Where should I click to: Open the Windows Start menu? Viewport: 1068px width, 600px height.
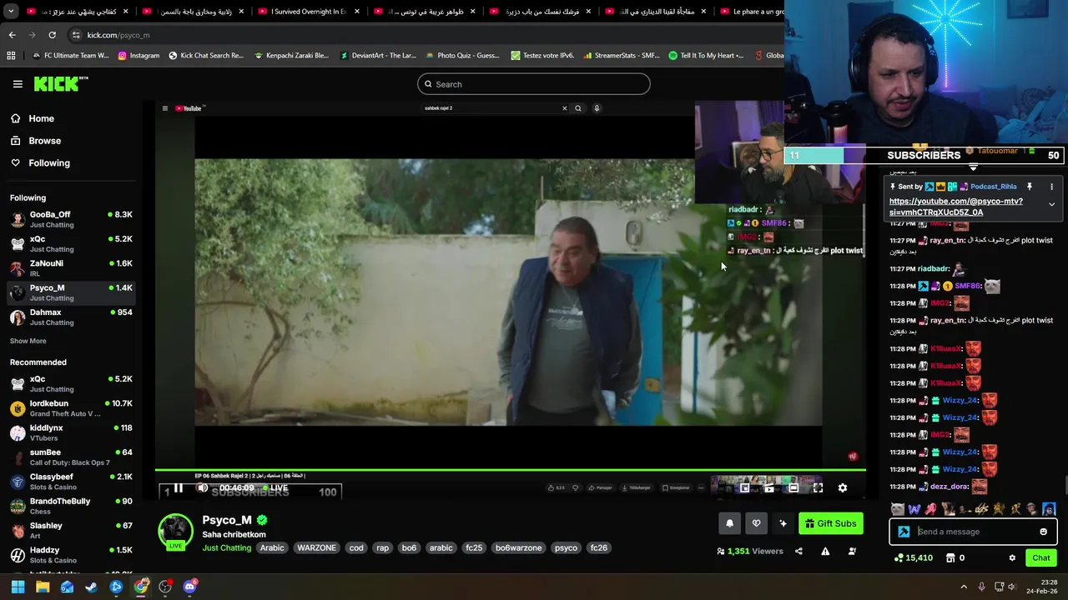click(18, 587)
